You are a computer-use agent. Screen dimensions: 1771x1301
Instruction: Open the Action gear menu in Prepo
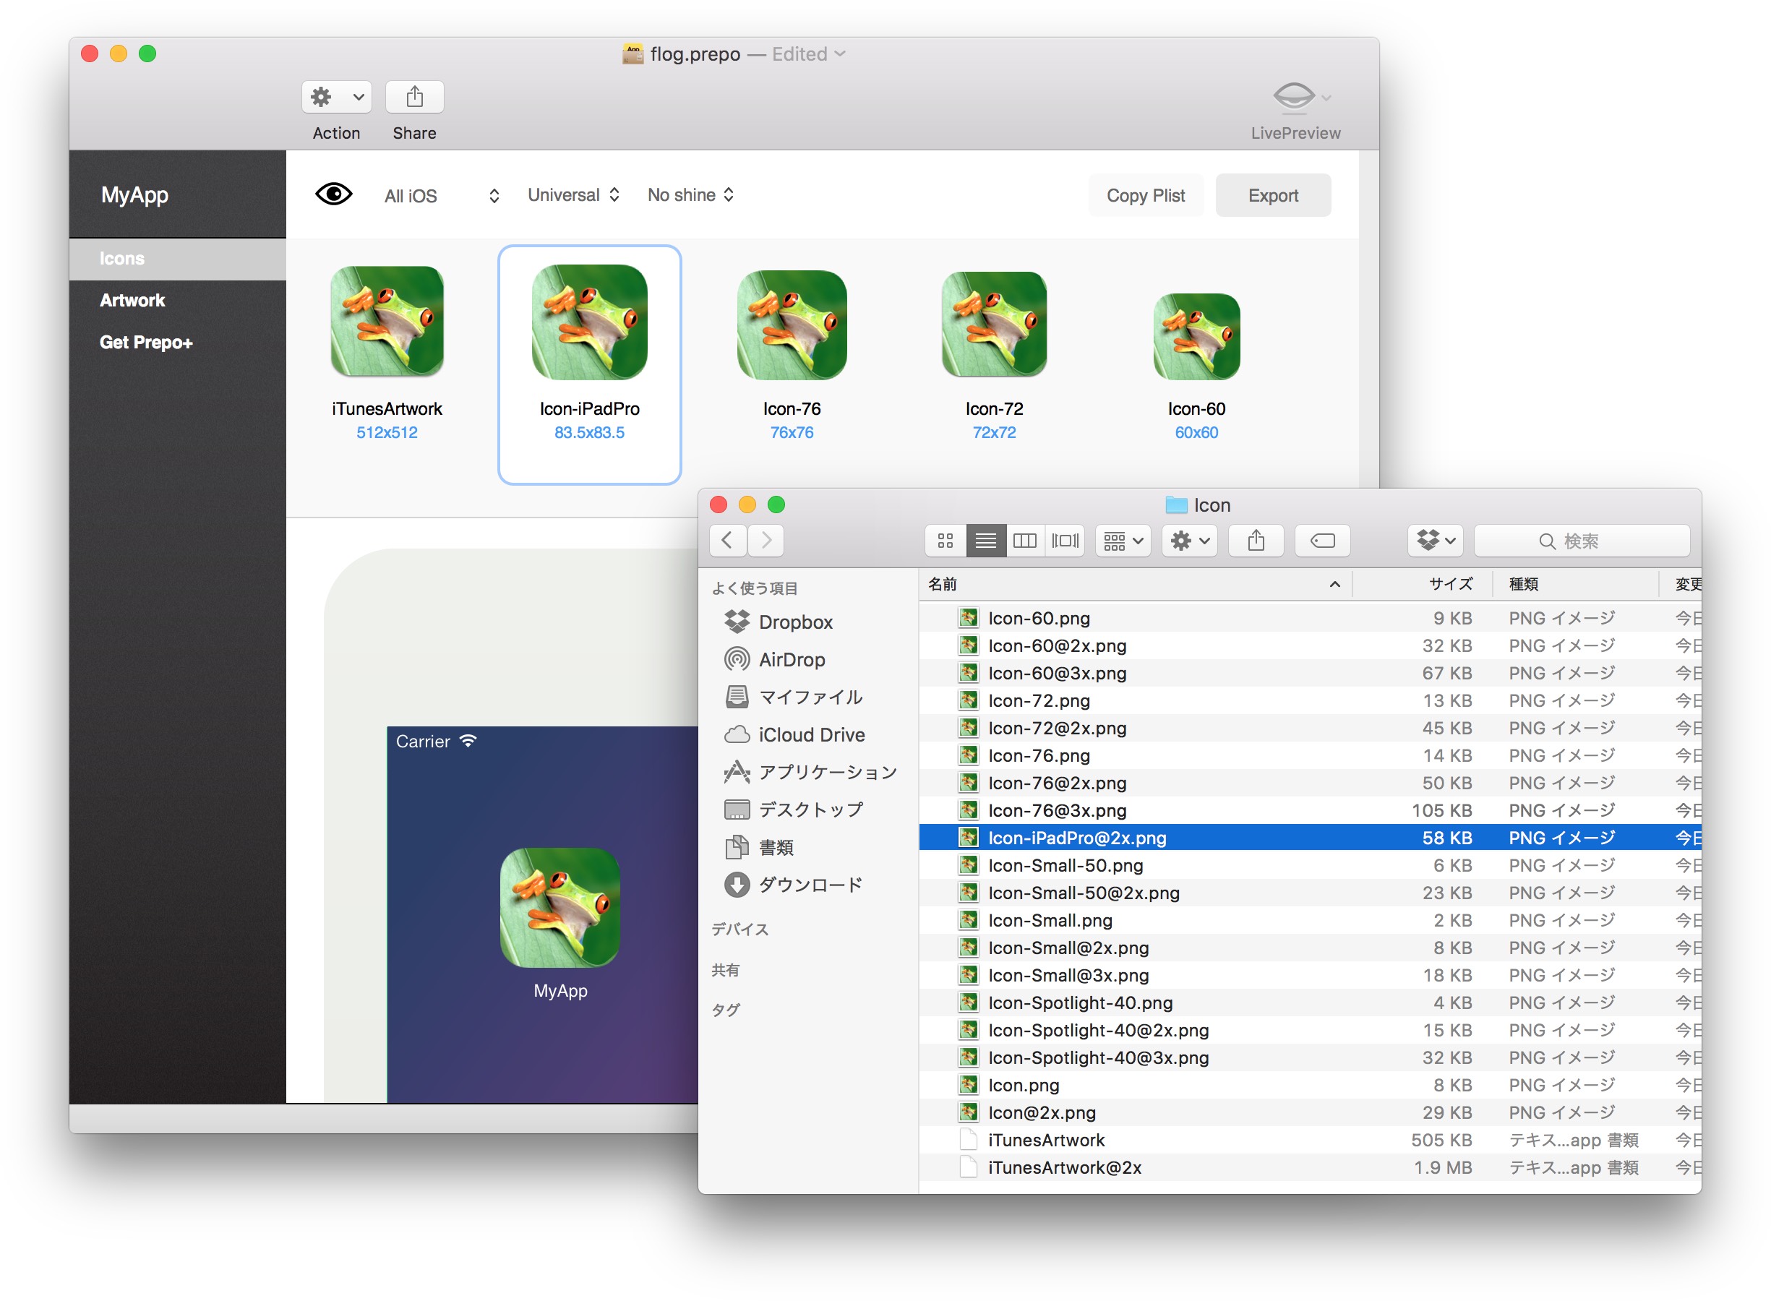pyautogui.click(x=336, y=97)
